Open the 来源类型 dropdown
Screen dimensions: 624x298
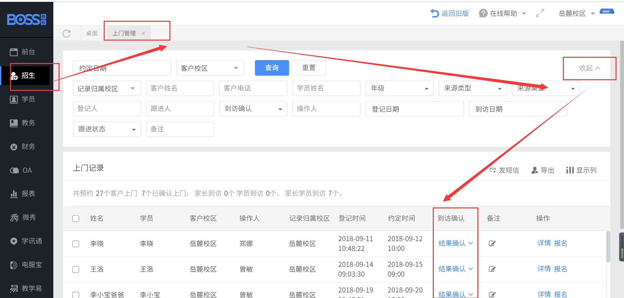tap(472, 88)
